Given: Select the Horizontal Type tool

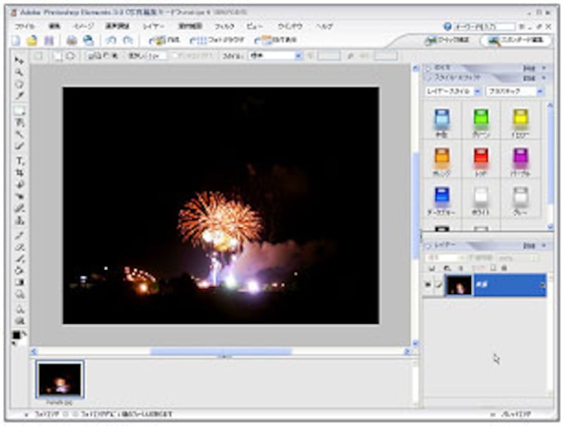Looking at the screenshot, I should coord(19,161).
